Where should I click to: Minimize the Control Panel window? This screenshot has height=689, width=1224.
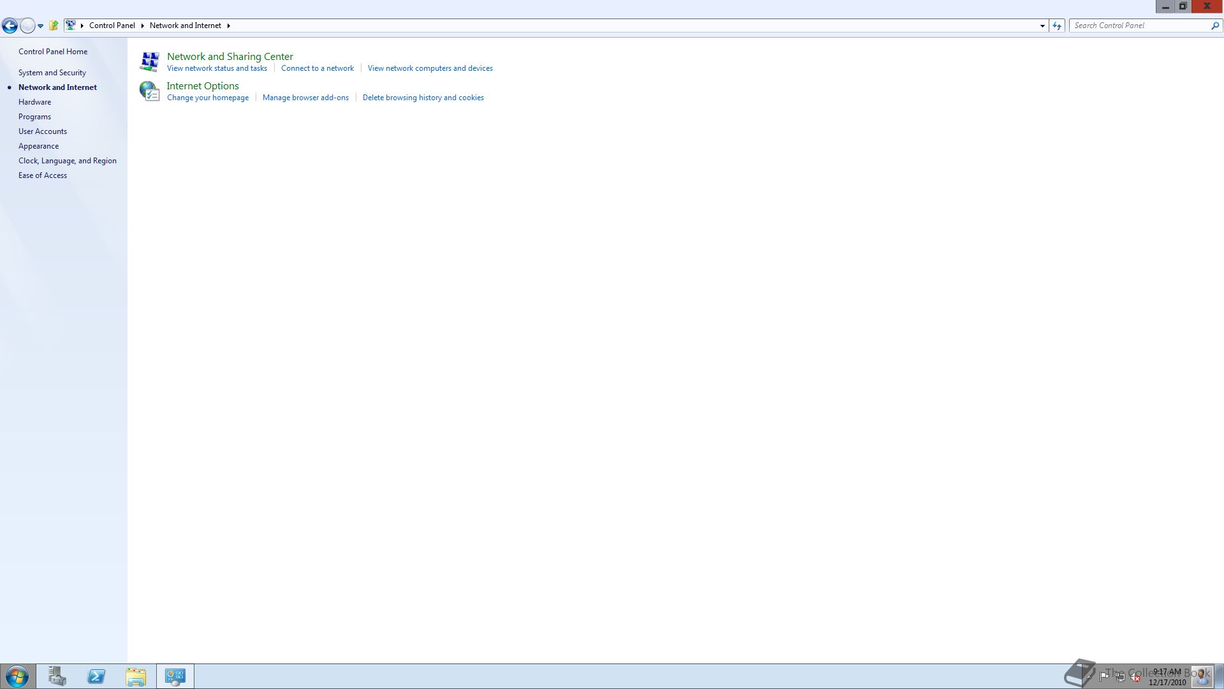point(1165,6)
